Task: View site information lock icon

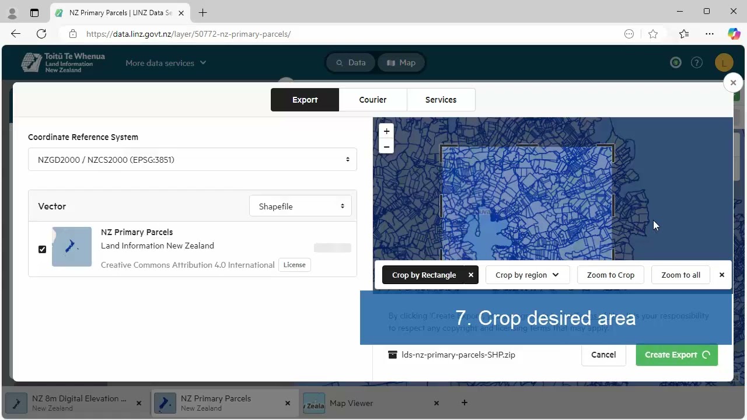Action: click(72, 34)
